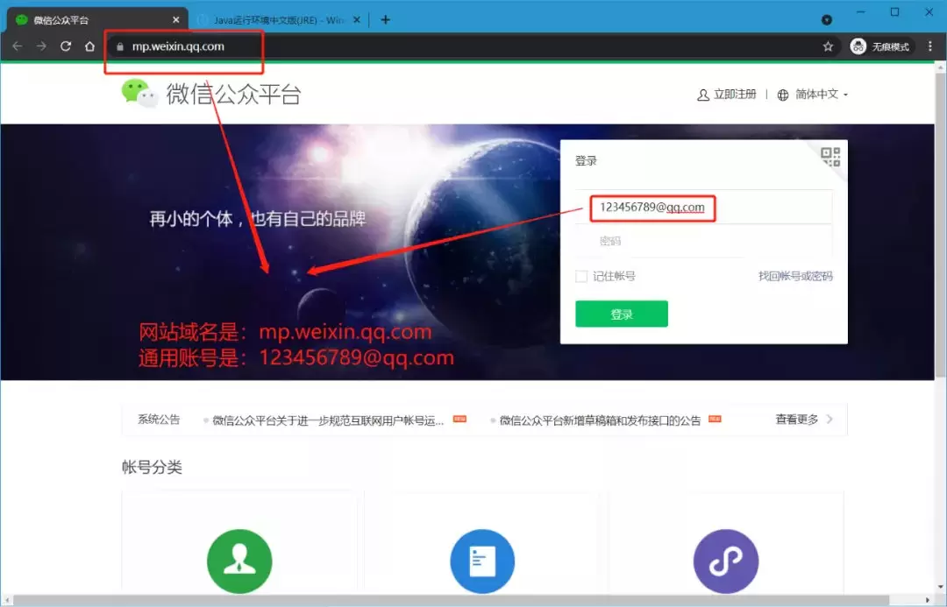The width and height of the screenshot is (947, 607).
Task: Click the horizontal page scrollbar
Action: (x=452, y=600)
